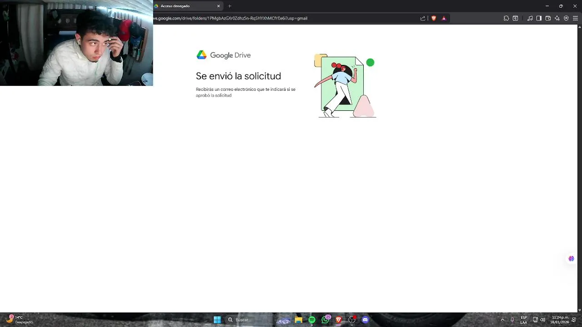Click the Brave Shields lion icon
The width and height of the screenshot is (582, 327).
(x=434, y=18)
